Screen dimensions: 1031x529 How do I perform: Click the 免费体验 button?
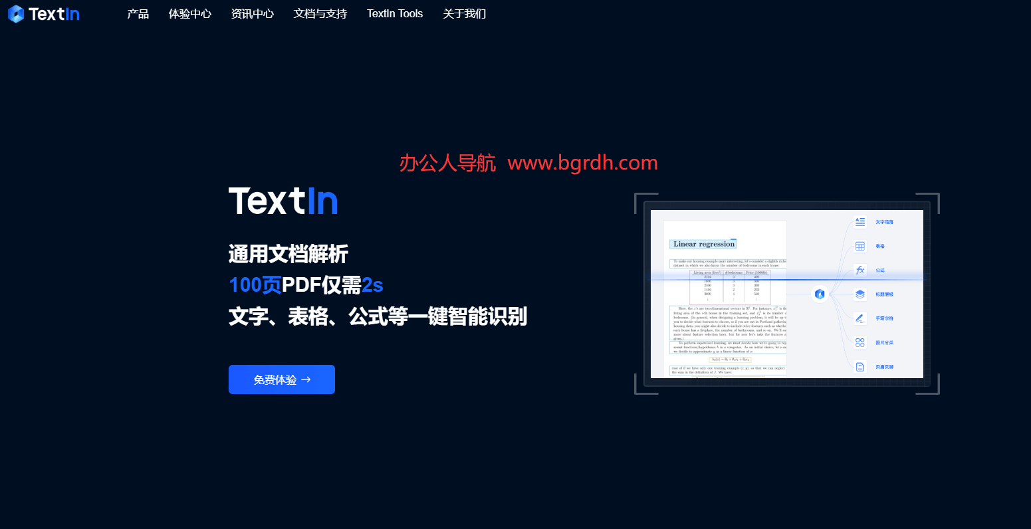281,379
